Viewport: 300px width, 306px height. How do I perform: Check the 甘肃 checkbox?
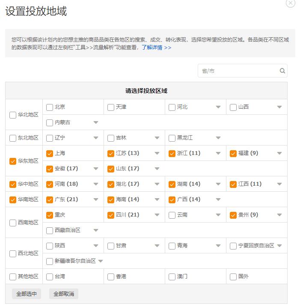[111, 246]
